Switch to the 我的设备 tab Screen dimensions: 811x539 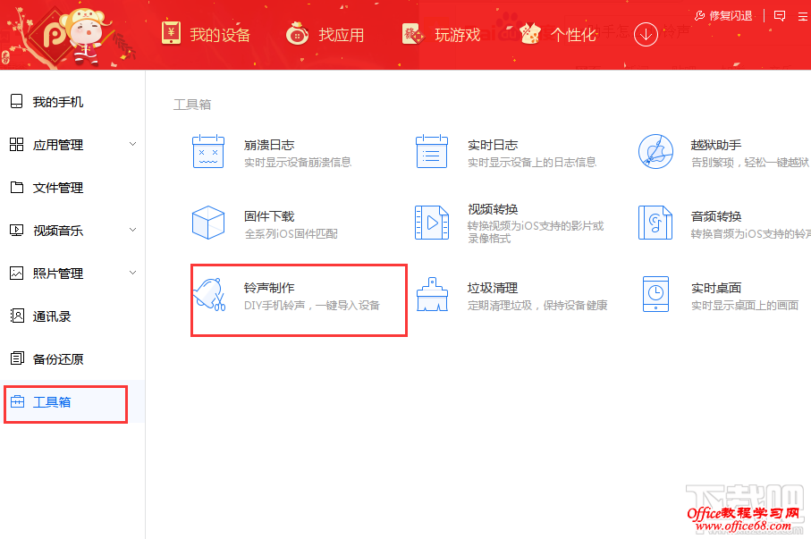pyautogui.click(x=206, y=35)
